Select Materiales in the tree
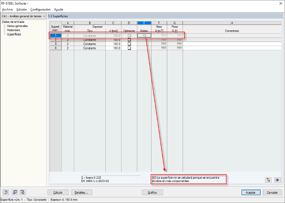This screenshot has height=203, width=285. [13, 30]
